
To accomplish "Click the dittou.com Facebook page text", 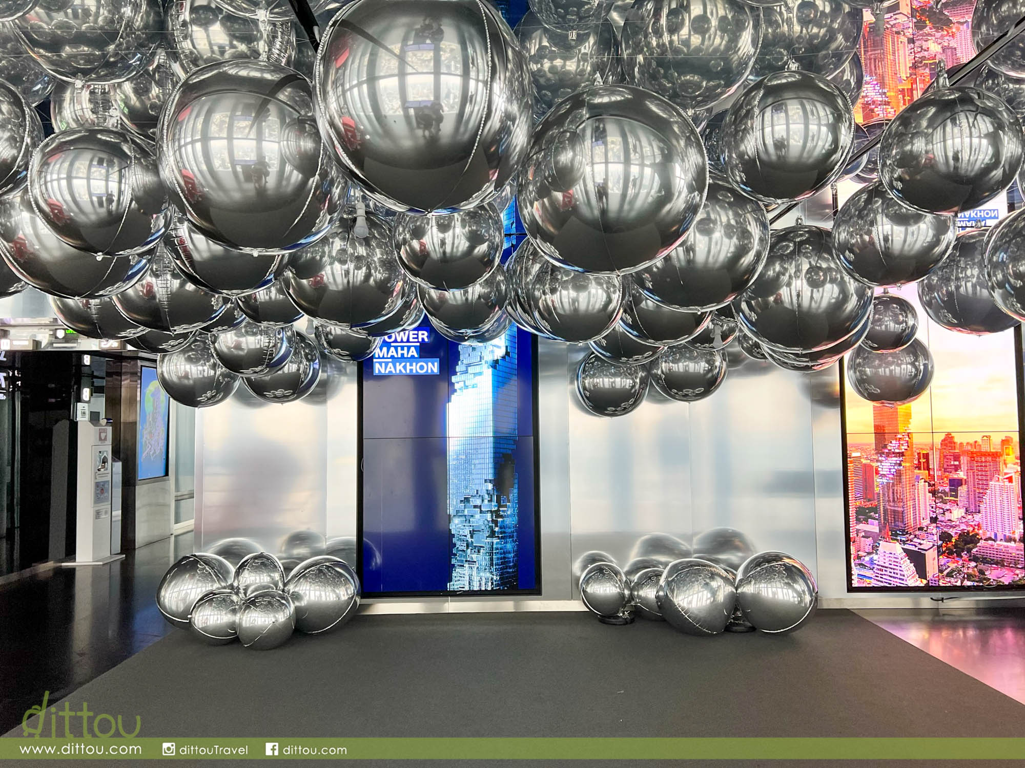I will coord(315,750).
